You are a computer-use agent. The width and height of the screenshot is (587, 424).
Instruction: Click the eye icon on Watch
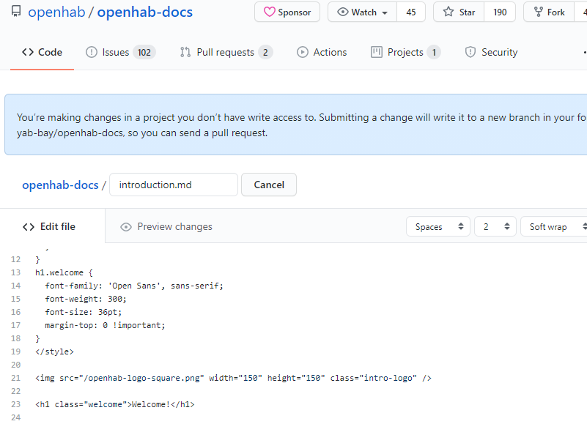342,12
